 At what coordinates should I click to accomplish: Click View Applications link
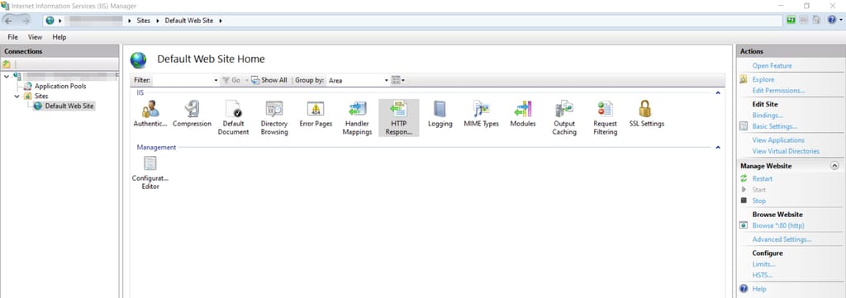pyautogui.click(x=778, y=140)
